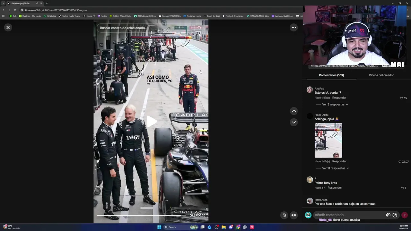This screenshot has height=231, width=411.
Task: Close the TikTok video viewer with the X icon
Action: pyautogui.click(x=8, y=28)
